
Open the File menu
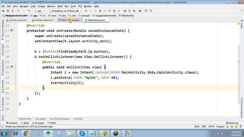pyautogui.click(x=3, y=6)
